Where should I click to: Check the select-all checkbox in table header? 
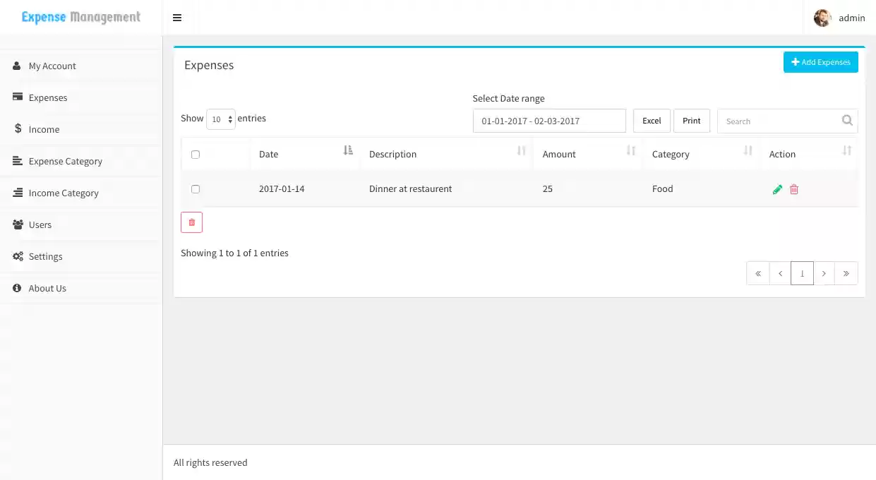[196, 154]
